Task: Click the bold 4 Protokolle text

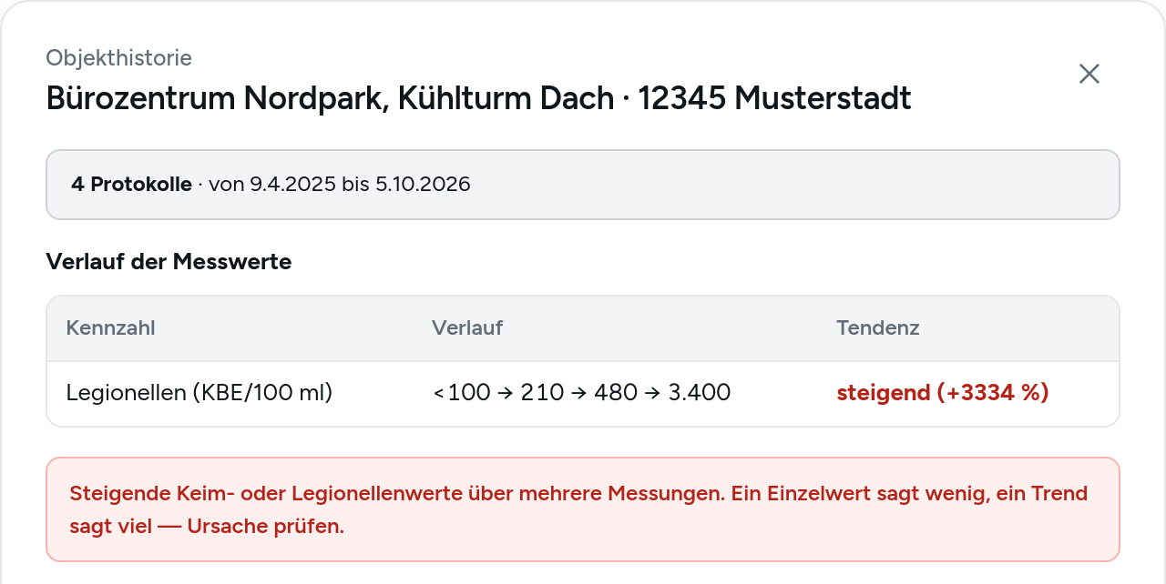Action: coord(131,185)
